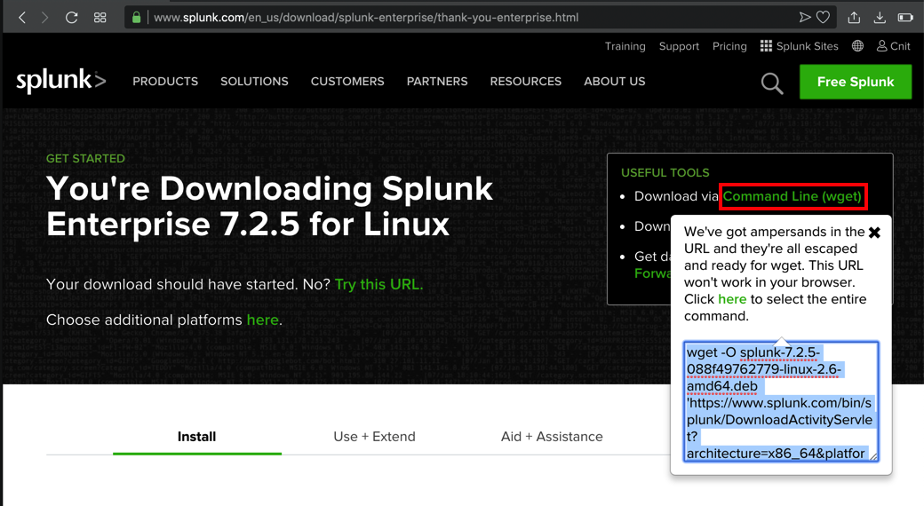Image resolution: width=924 pixels, height=506 pixels.
Task: Switch to the Use + Extend tab
Action: coord(374,437)
